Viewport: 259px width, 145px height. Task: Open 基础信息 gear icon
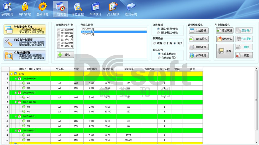(x=42, y=7)
